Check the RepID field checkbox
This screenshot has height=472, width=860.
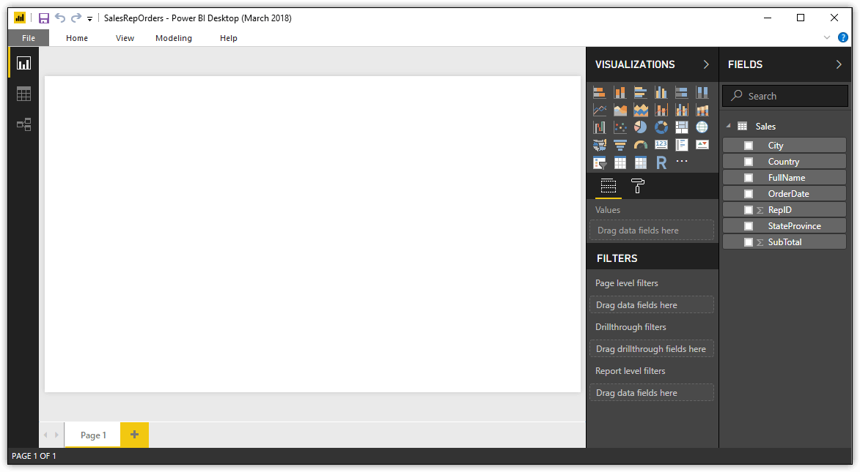pos(748,210)
